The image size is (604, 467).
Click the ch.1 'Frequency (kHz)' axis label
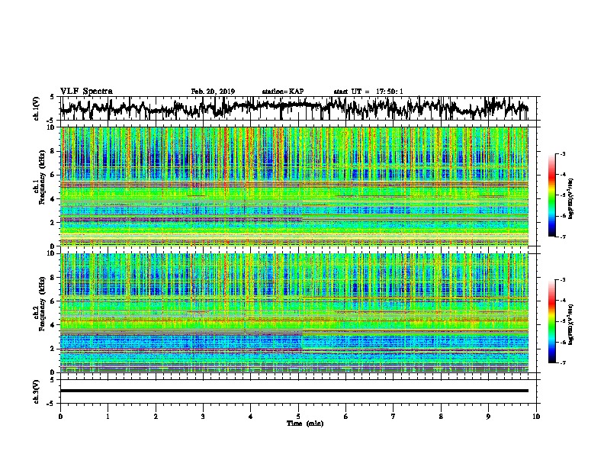click(x=42, y=178)
